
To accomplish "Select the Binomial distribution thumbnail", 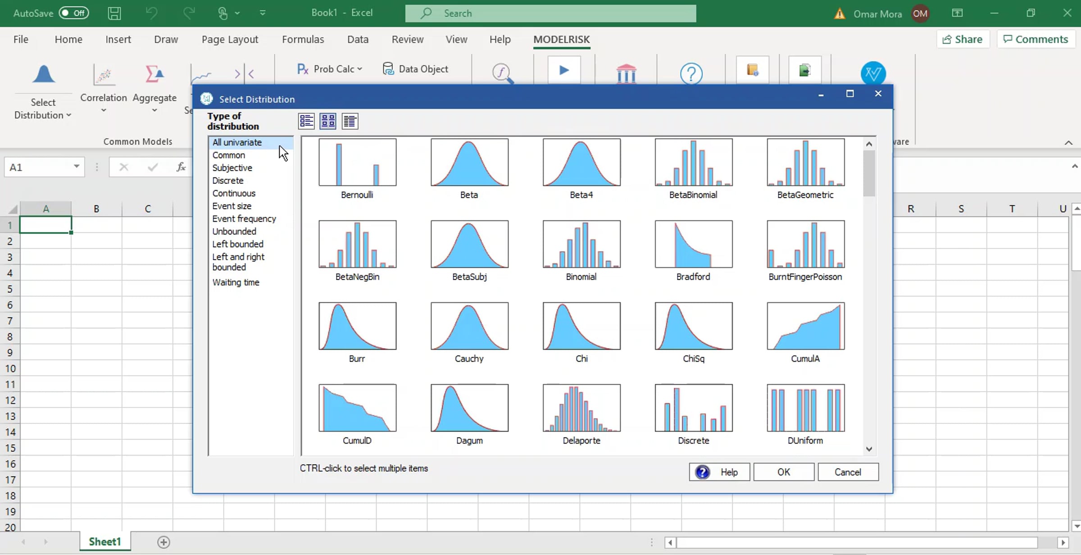I will 581,245.
